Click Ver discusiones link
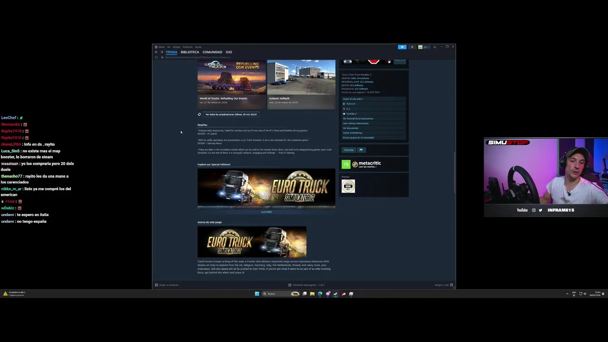608x342 pixels. coord(350,128)
